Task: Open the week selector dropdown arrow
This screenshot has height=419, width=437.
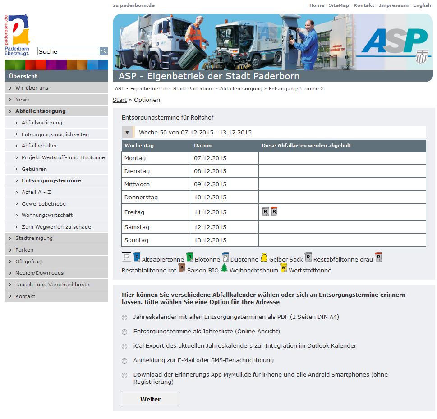Action: (x=127, y=133)
